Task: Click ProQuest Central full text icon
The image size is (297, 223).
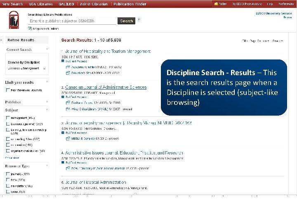Action: coord(68,102)
